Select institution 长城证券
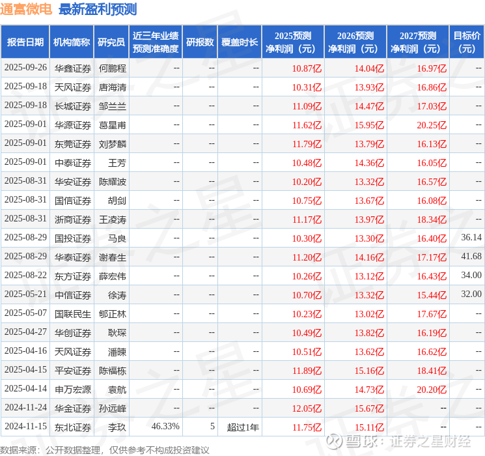Screen dimensions: 485x456 pyautogui.click(x=73, y=106)
